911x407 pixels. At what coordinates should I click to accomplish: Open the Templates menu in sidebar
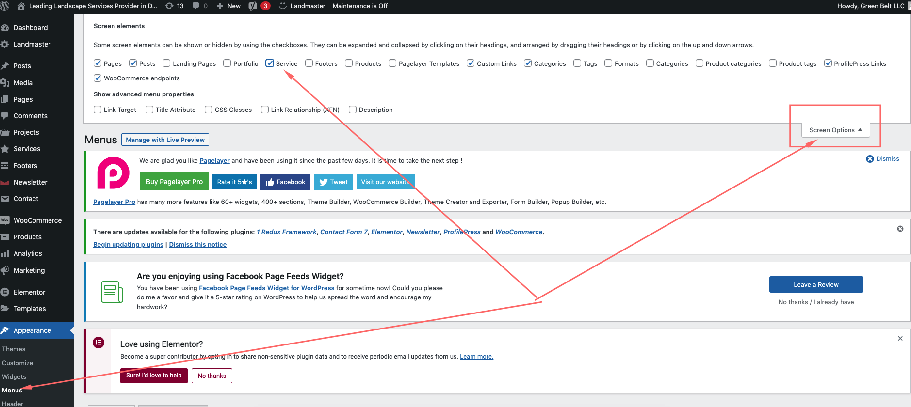pos(30,309)
